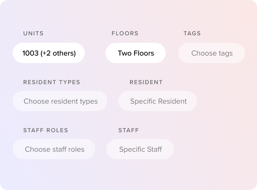Click the UNITS heading label

(33, 33)
